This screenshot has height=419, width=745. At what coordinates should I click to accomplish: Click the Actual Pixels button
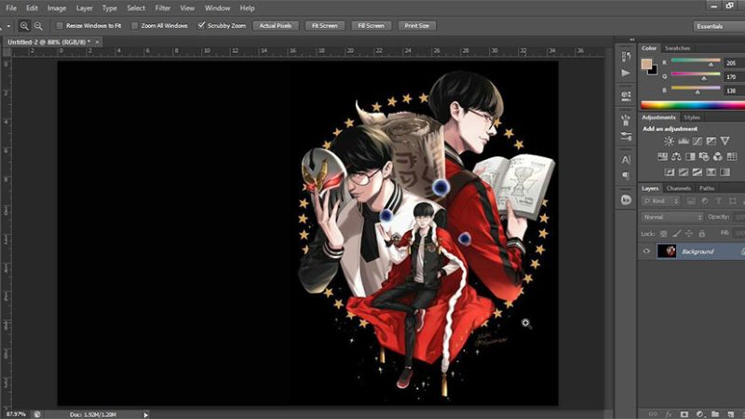pyautogui.click(x=276, y=26)
